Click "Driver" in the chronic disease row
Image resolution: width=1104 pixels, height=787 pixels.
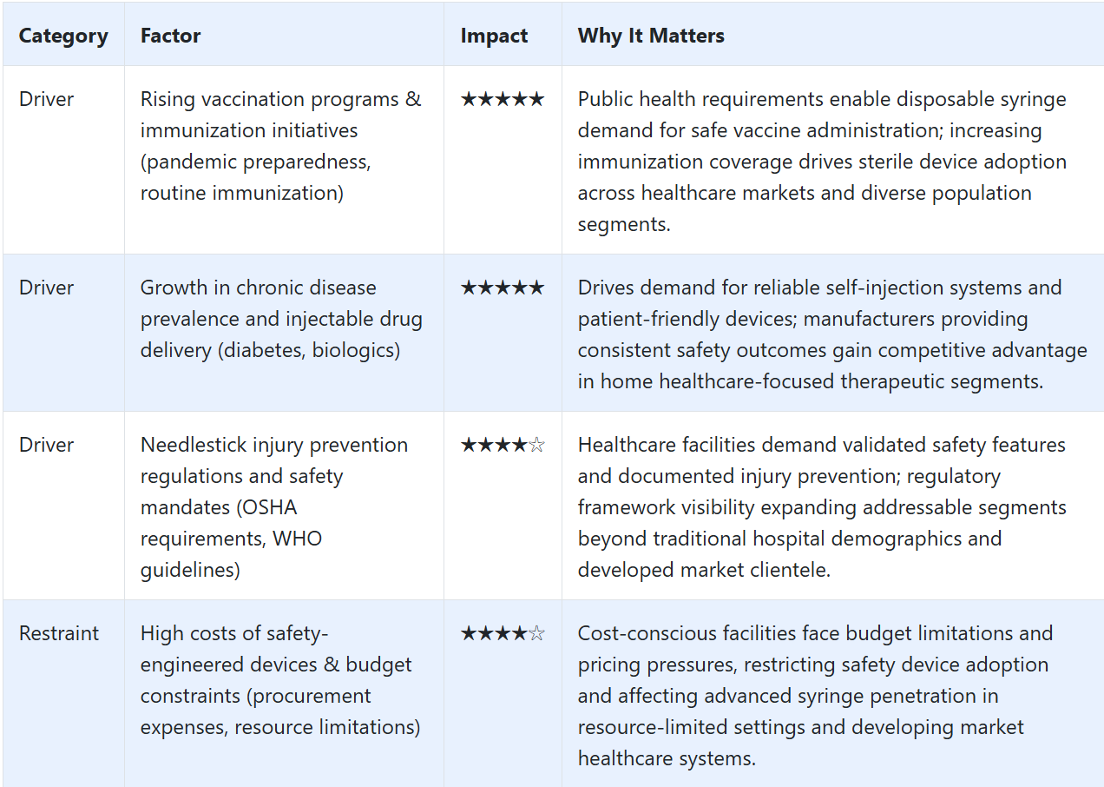[x=47, y=288]
